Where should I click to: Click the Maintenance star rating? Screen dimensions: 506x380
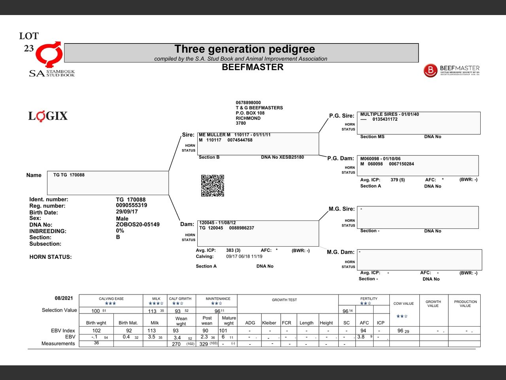[x=216, y=304]
